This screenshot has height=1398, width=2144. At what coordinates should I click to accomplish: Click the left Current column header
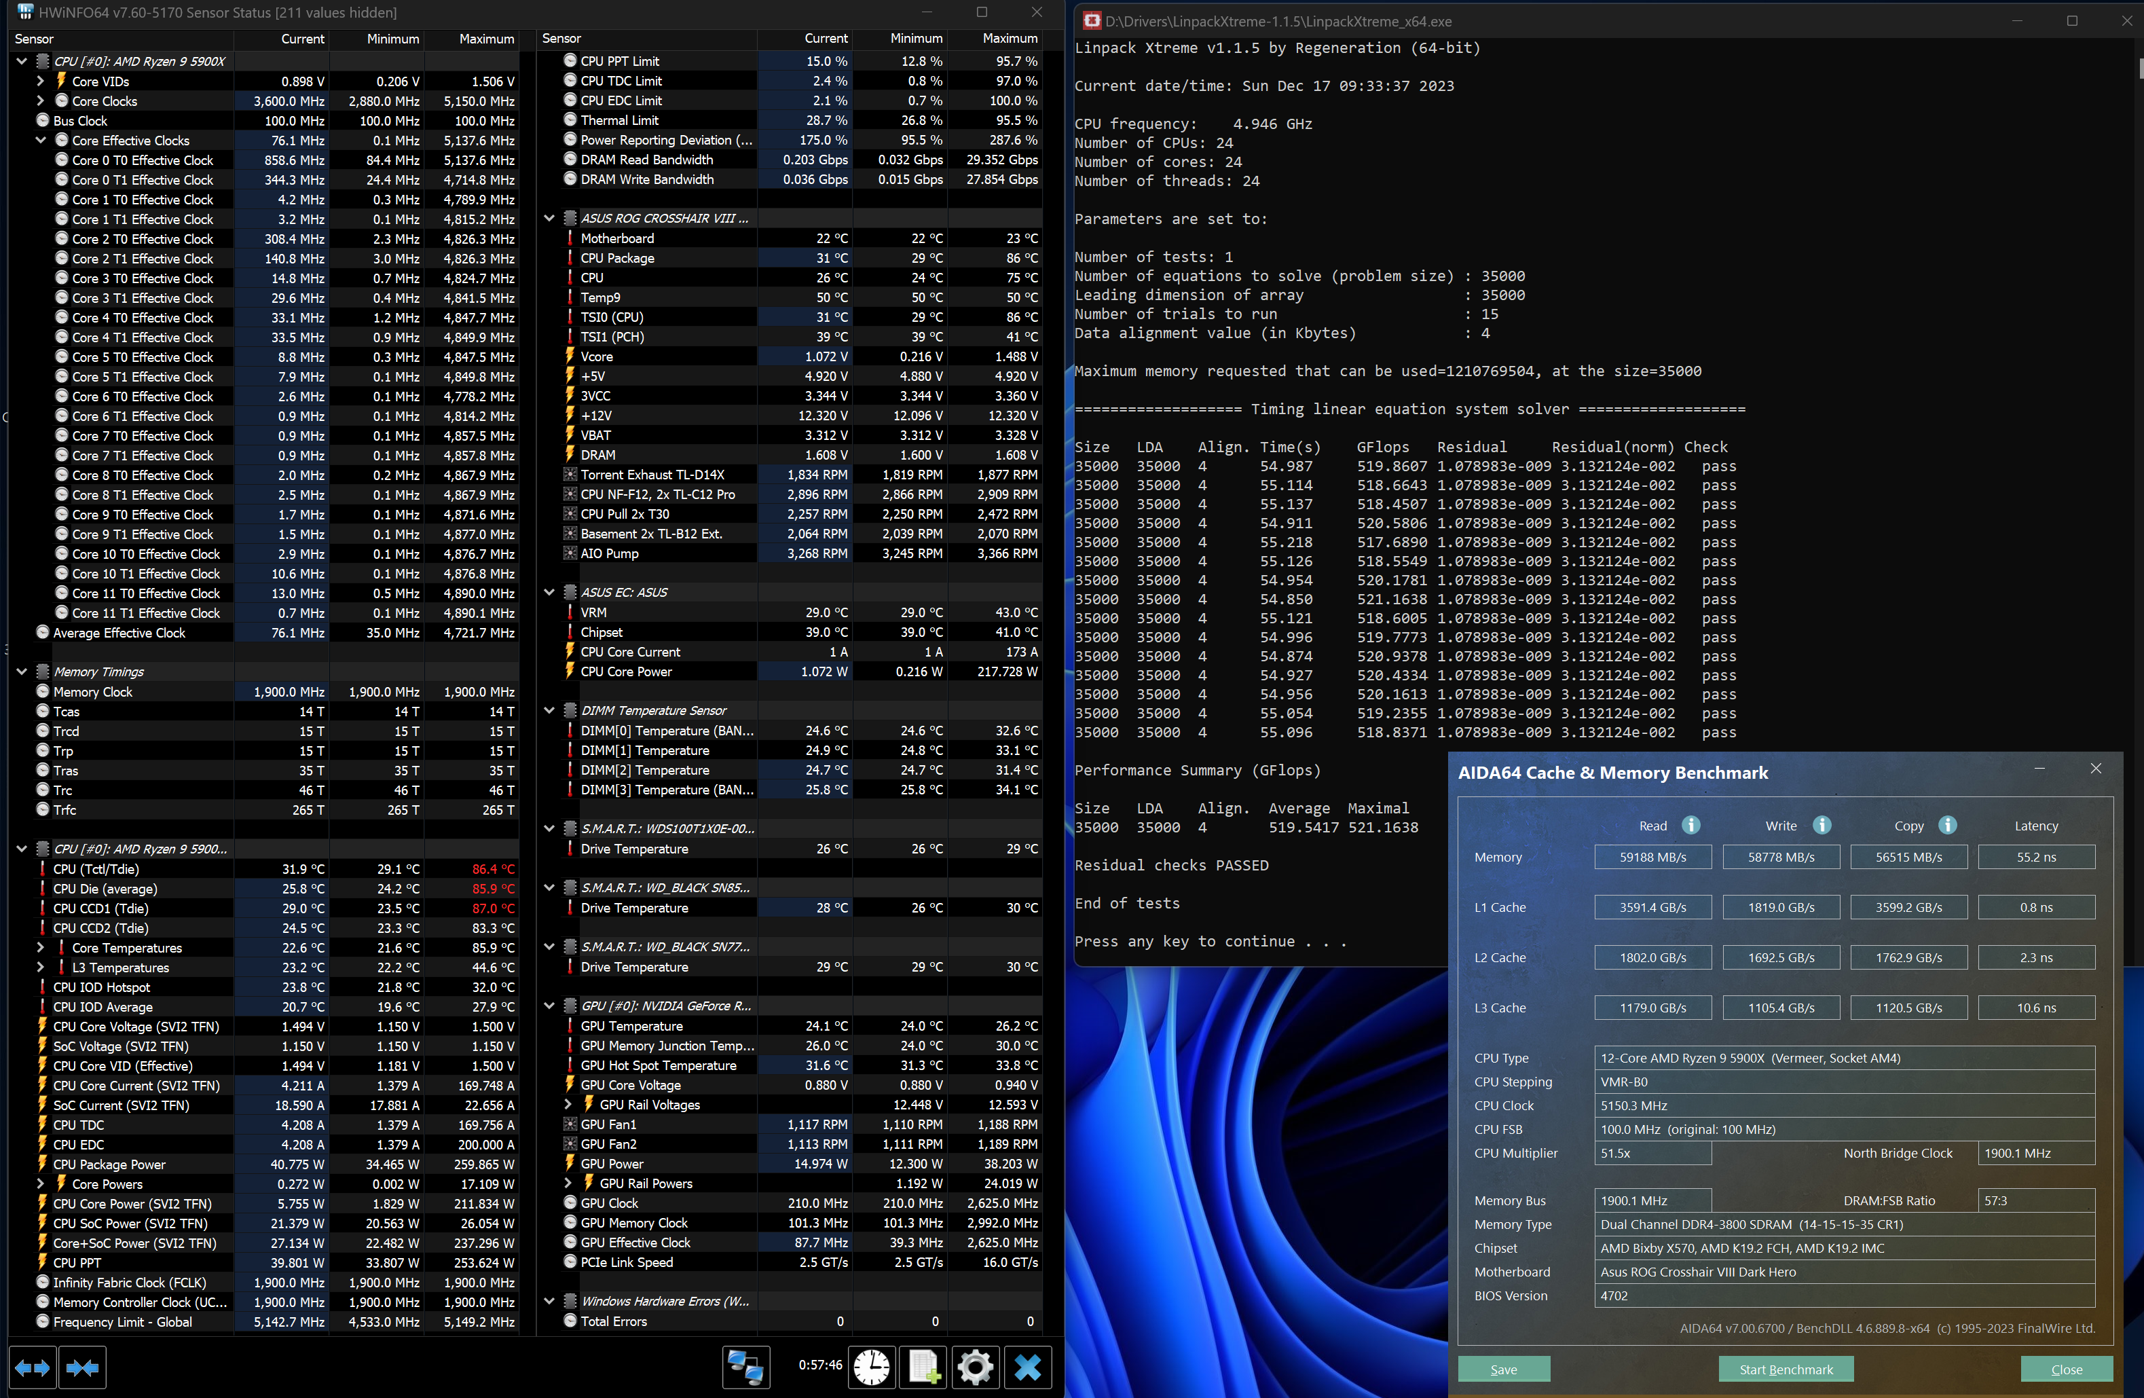pos(282,39)
